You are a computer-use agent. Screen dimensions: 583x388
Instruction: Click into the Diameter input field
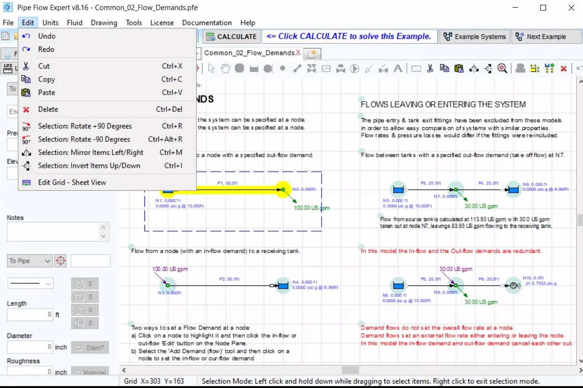30,347
